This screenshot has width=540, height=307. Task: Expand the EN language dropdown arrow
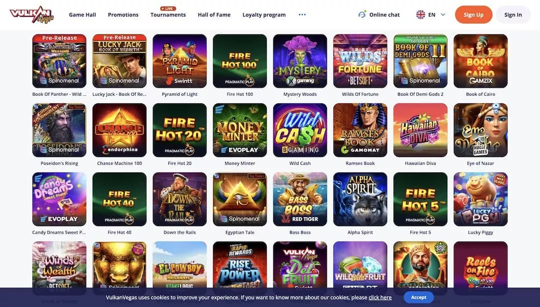(x=443, y=14)
